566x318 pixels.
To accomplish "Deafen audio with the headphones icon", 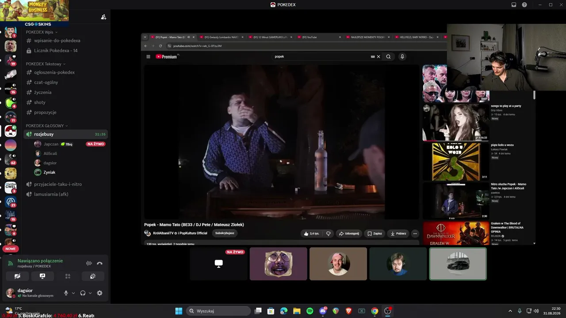I will [83, 293].
